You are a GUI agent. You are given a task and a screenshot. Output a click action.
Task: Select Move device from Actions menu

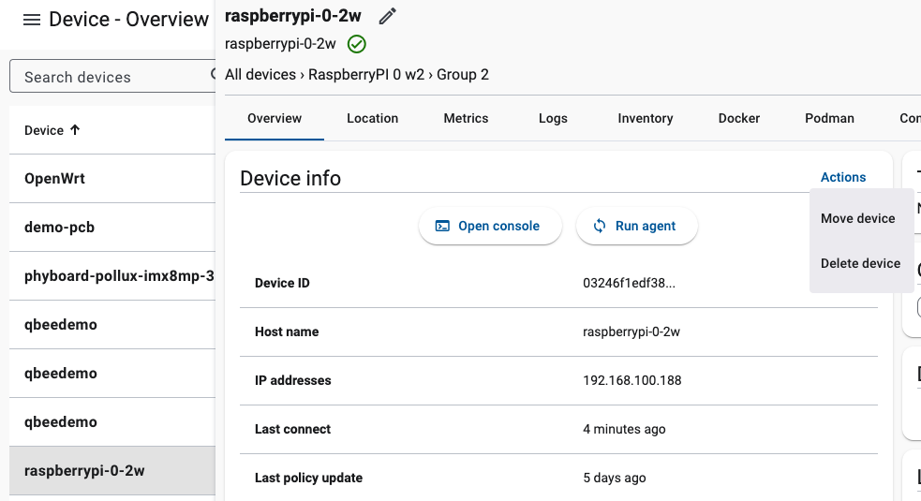click(857, 218)
